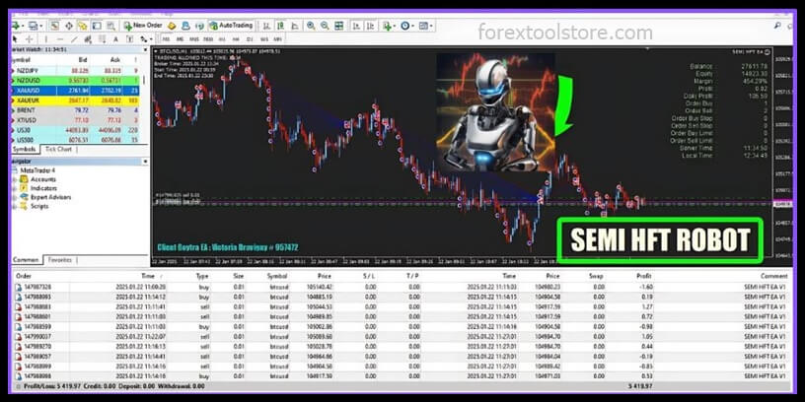Switch to D1 timeframe
The image size is (805, 402).
[250, 39]
